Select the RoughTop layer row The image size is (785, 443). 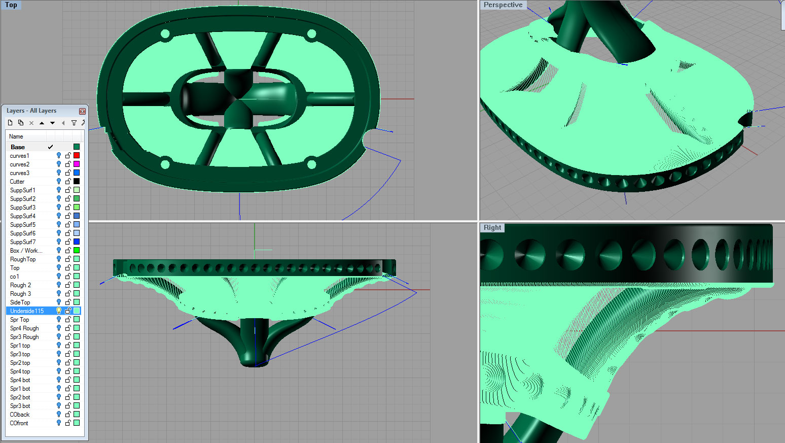[x=23, y=259]
